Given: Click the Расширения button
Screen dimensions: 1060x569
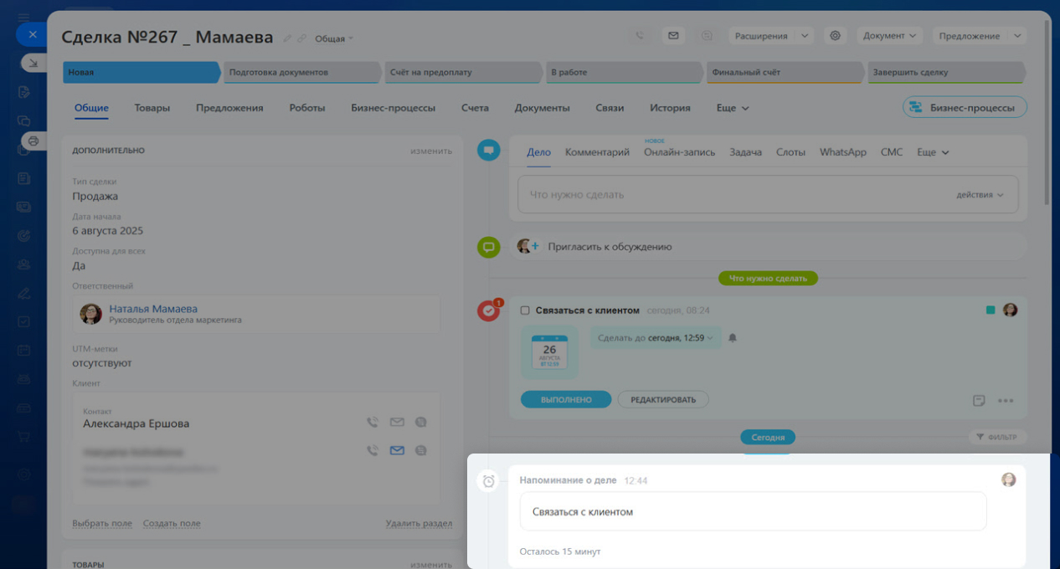Looking at the screenshot, I should point(761,36).
